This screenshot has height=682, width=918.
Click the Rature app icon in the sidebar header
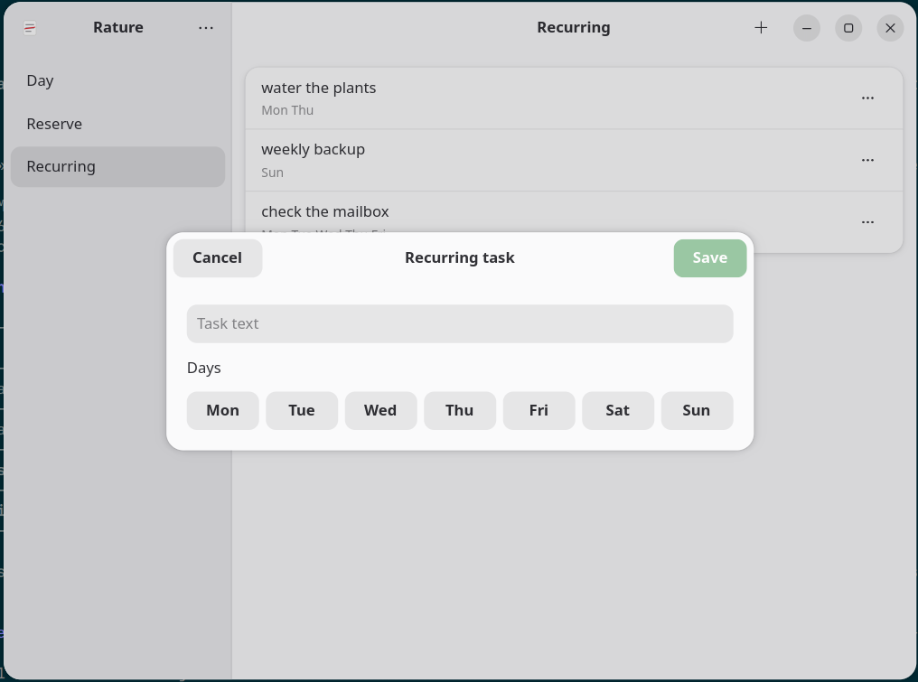[x=30, y=27]
